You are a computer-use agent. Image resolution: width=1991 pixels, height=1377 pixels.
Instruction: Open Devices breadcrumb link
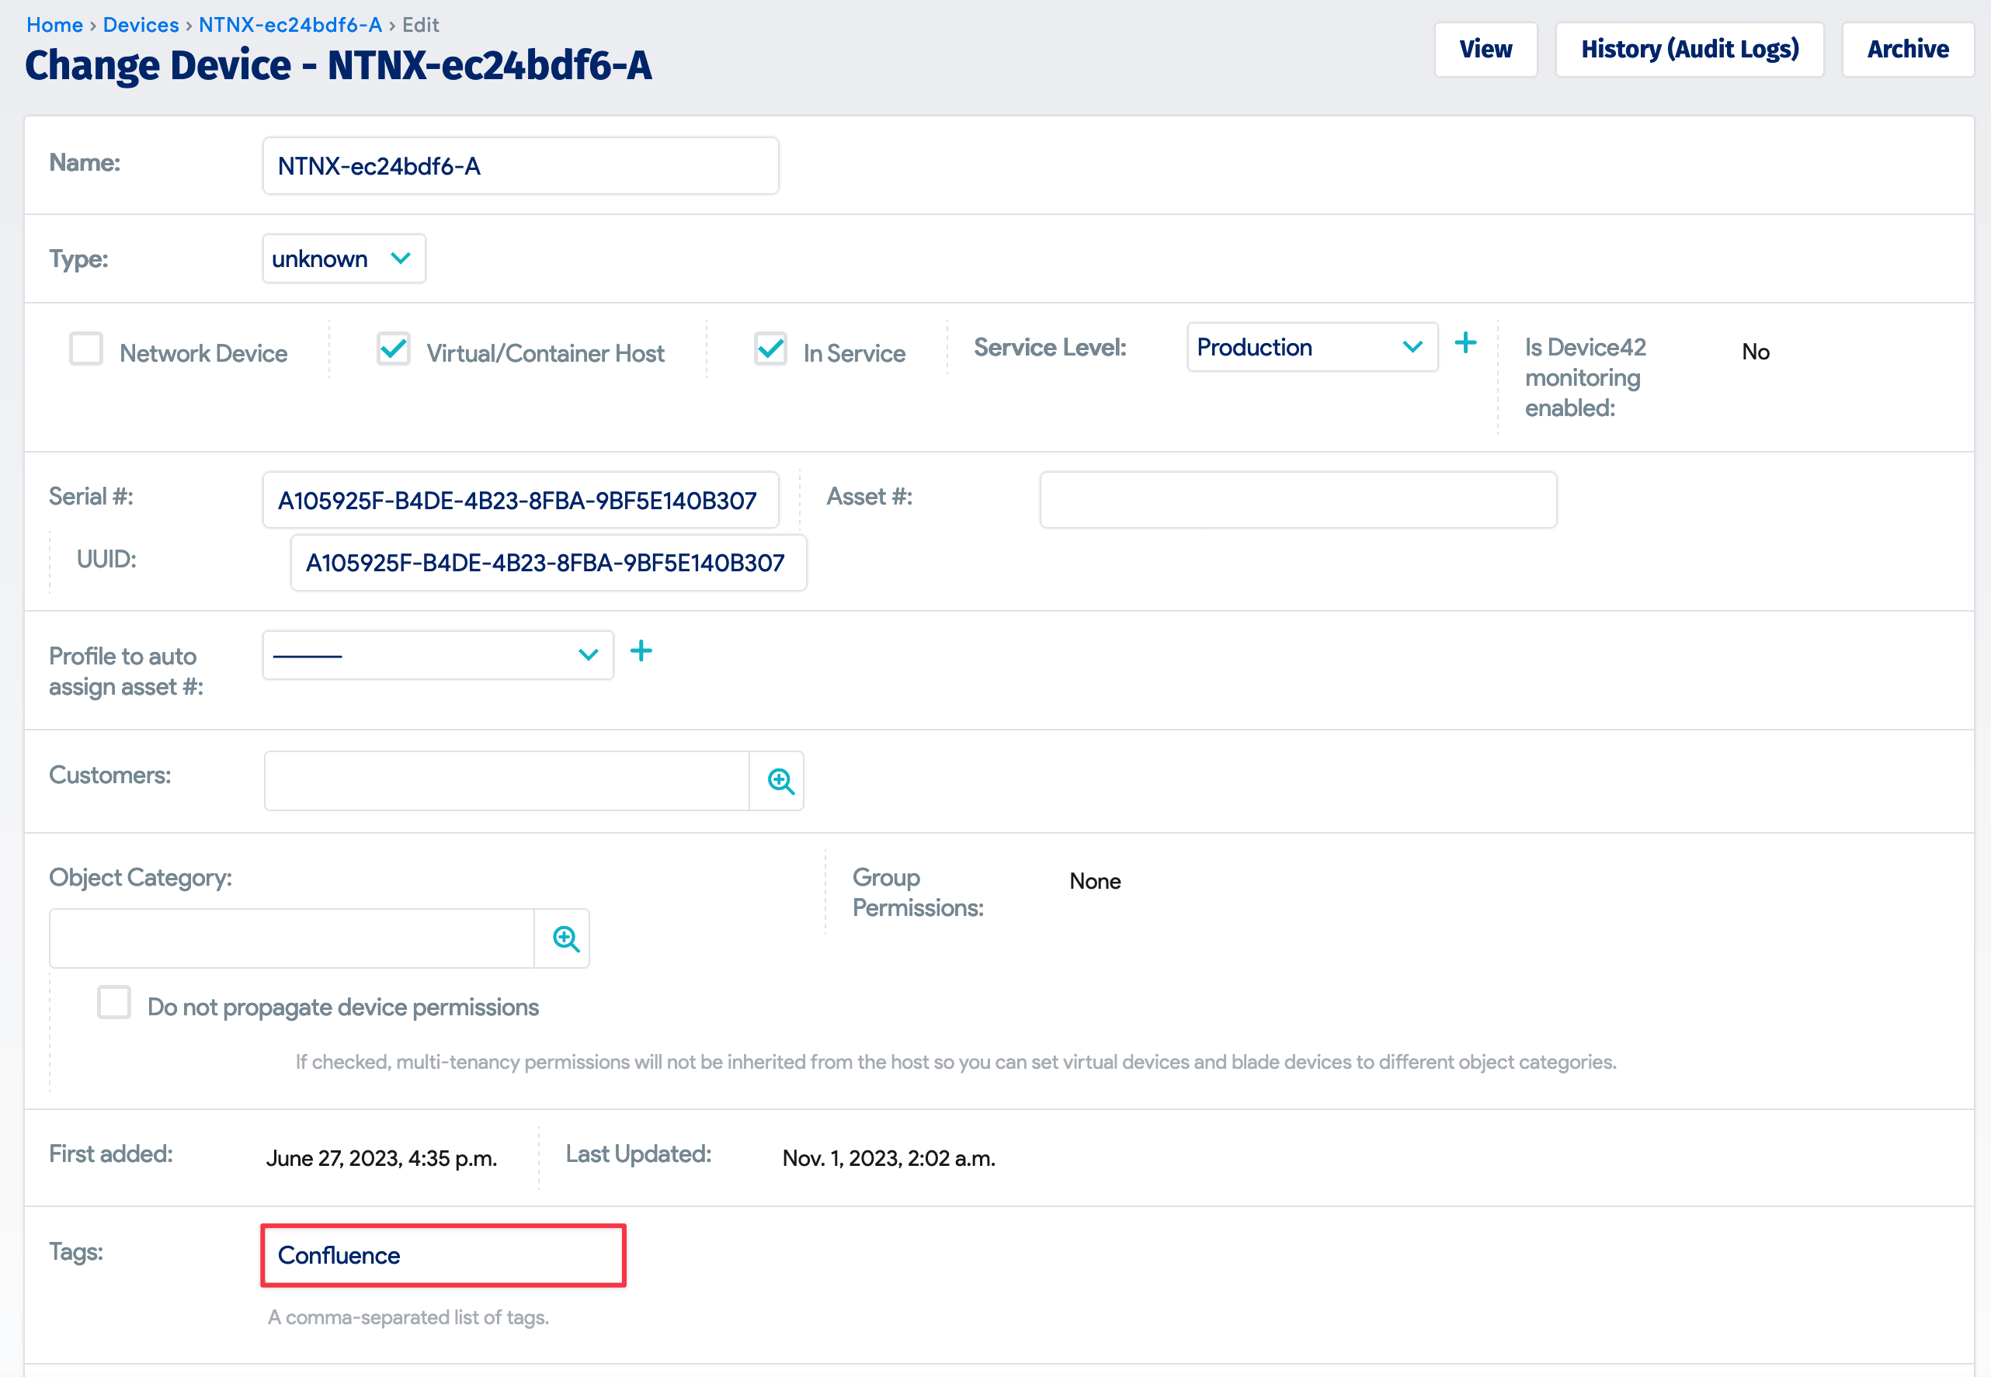tap(141, 25)
